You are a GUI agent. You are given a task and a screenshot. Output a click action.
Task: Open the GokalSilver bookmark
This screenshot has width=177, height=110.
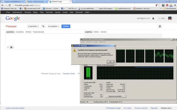pos(142,8)
